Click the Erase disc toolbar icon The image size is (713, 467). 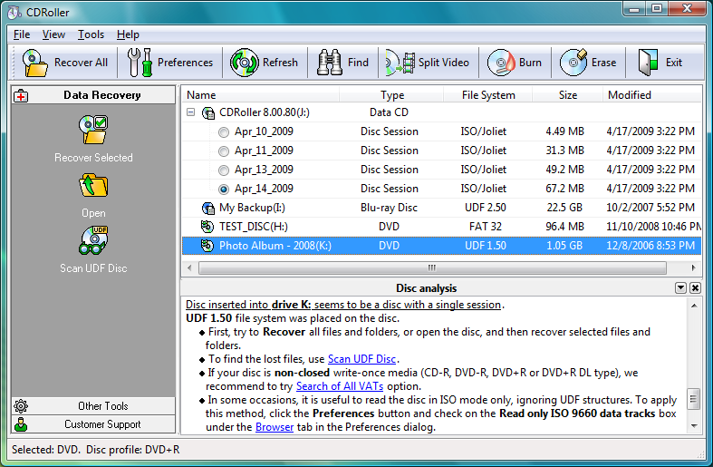[573, 63]
